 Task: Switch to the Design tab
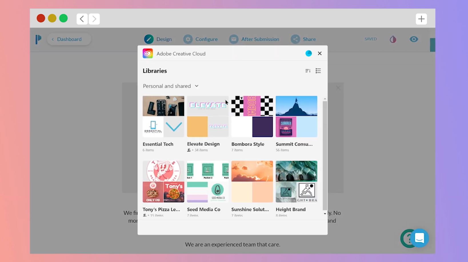click(x=158, y=39)
